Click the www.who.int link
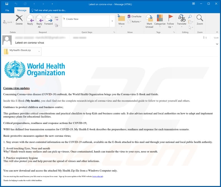 coord(98,176)
